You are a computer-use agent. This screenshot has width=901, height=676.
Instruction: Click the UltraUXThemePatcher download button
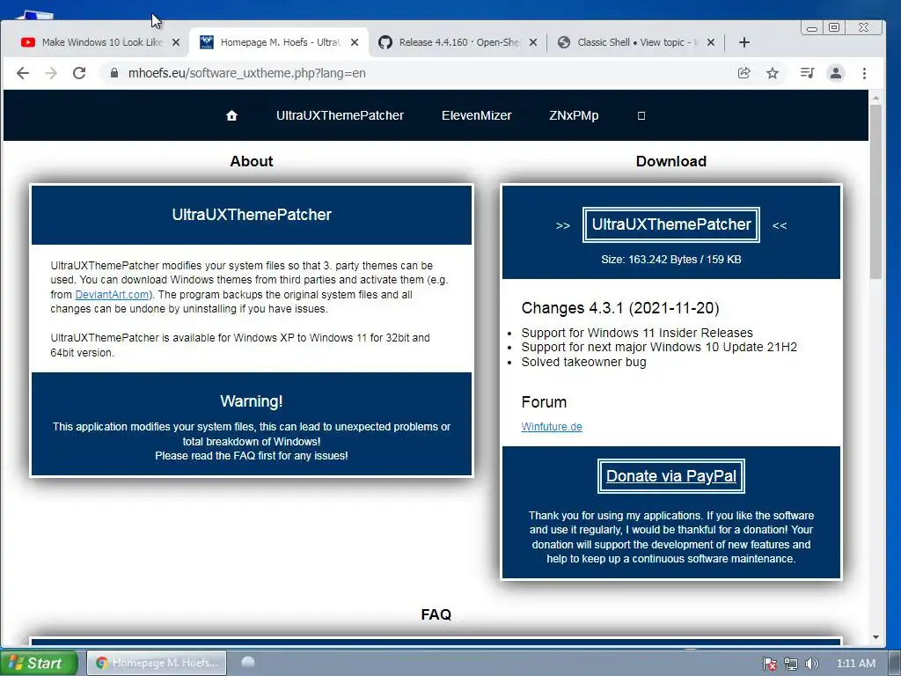[671, 224]
